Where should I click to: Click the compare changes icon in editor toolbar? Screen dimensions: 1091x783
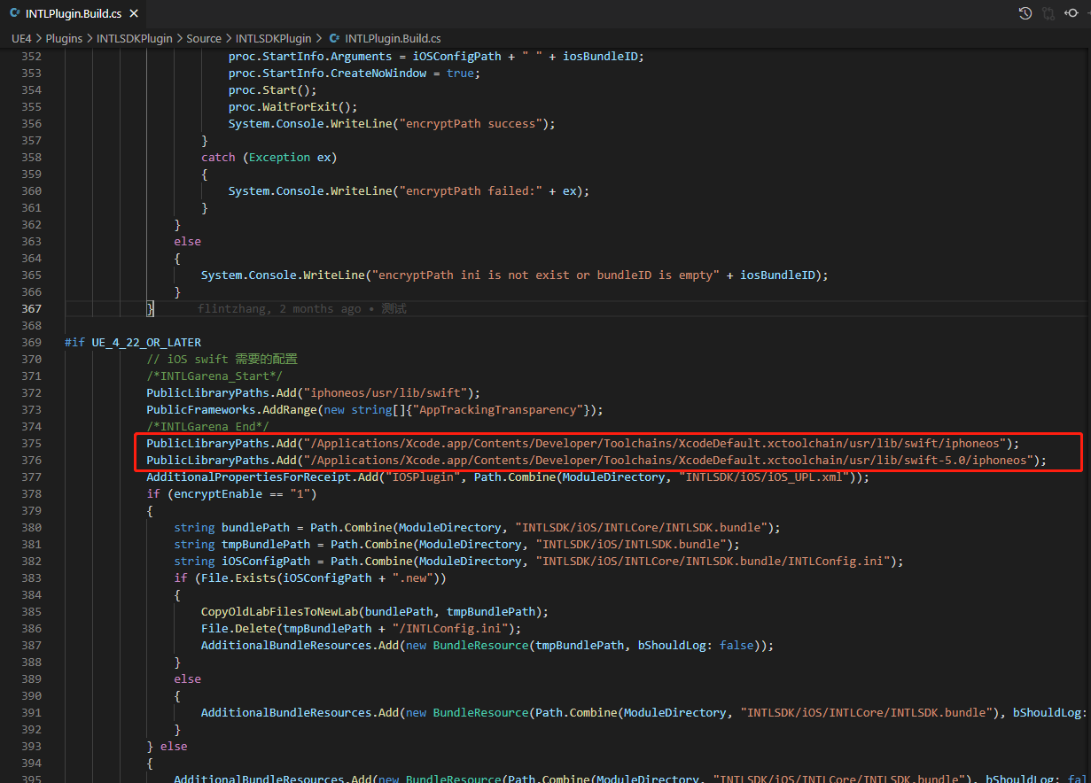point(1048,13)
